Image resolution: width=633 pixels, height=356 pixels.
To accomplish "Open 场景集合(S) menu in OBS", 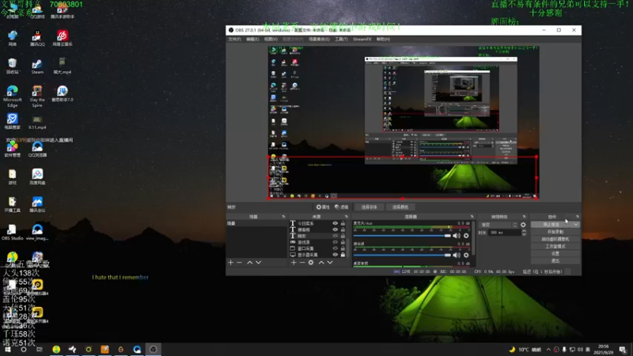I will tap(319, 39).
